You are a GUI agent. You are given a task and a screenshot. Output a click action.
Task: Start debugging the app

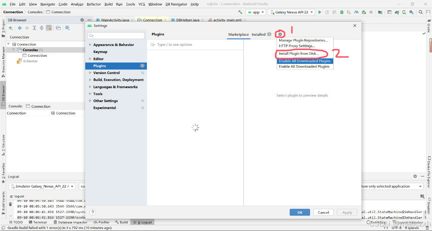click(342, 12)
